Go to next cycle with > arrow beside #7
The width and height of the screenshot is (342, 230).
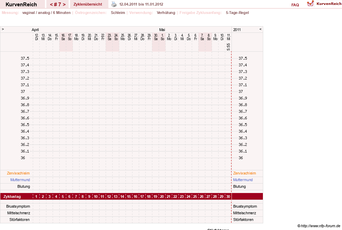pos(64,5)
